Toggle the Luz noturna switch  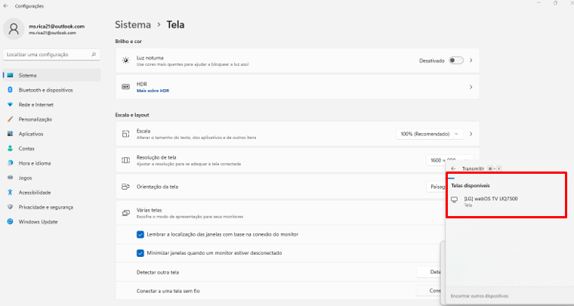(x=456, y=60)
